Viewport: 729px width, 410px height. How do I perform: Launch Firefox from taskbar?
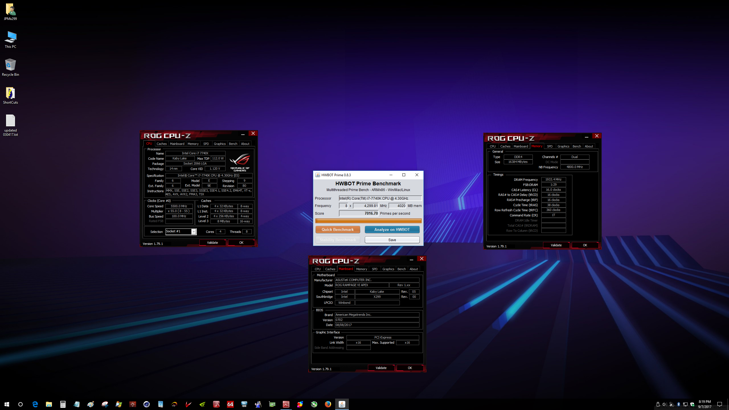tap(328, 404)
